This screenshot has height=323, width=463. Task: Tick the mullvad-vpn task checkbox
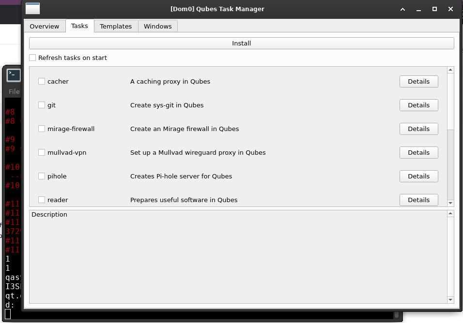[42, 152]
